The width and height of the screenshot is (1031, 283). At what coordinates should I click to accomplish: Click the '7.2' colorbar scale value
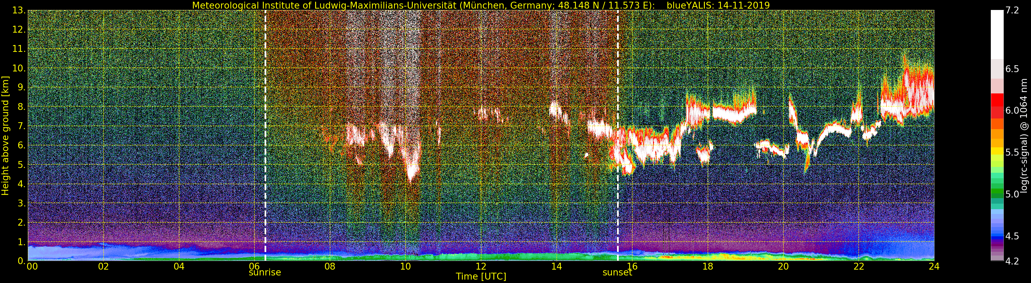click(1012, 10)
